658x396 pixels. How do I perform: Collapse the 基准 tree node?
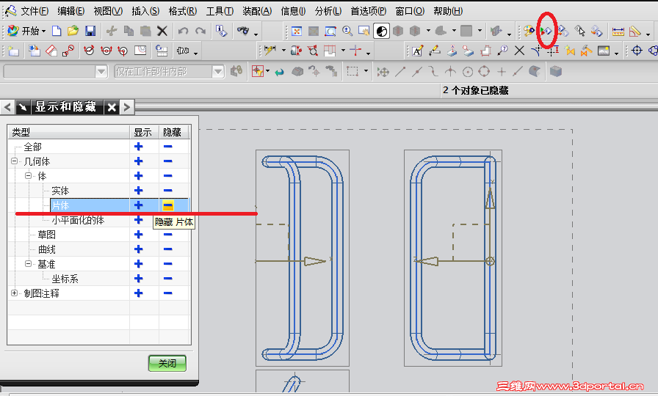[x=28, y=263]
